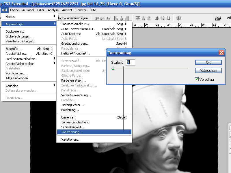Click into the Stufen input field
Screen dimensions: 231x173
[130, 62]
